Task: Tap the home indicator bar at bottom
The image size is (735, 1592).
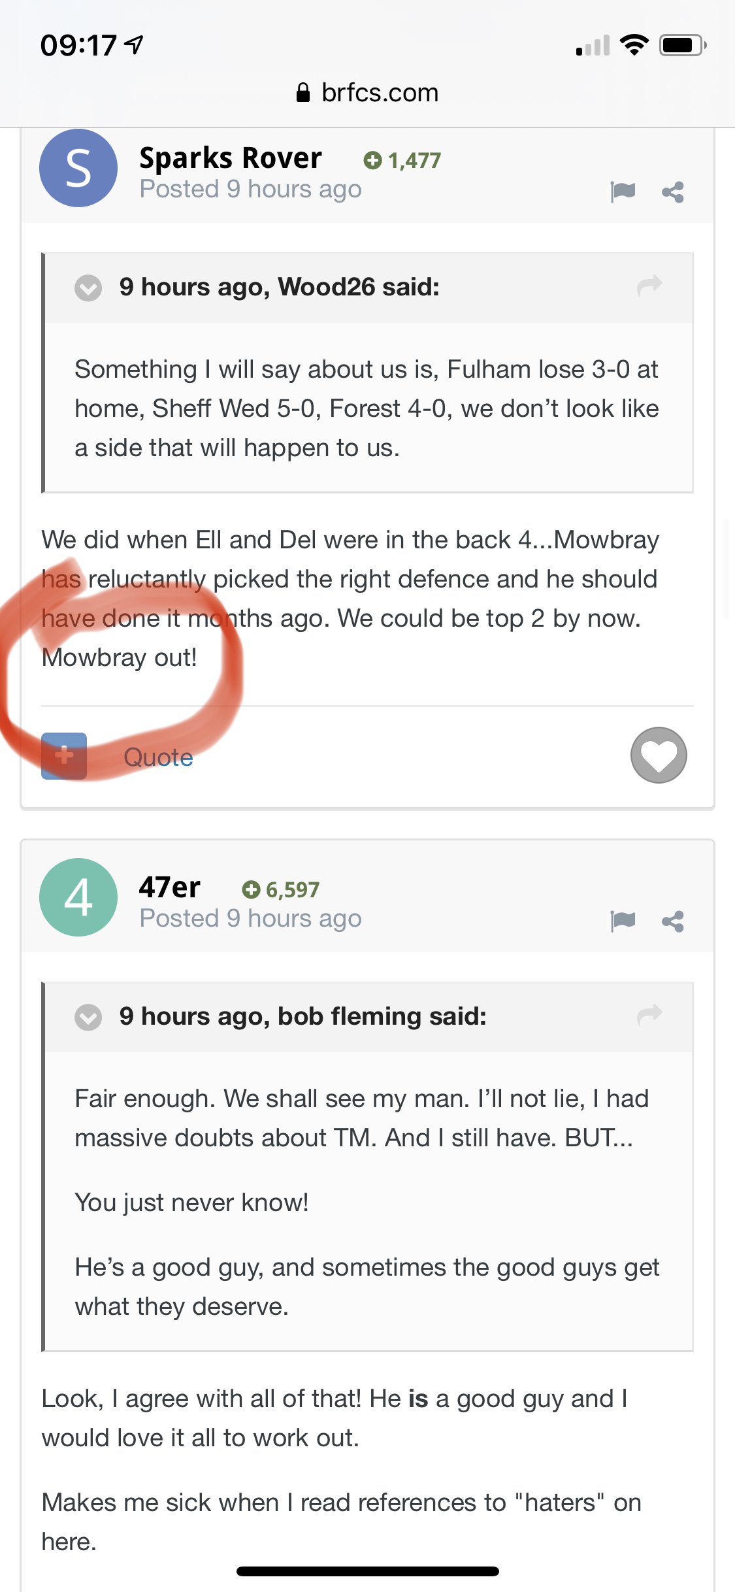Action: [367, 1571]
